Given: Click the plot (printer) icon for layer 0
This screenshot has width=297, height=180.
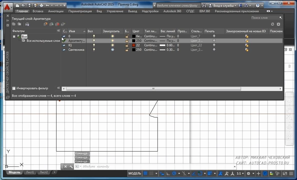Looking at the screenshot, I should (214, 36).
